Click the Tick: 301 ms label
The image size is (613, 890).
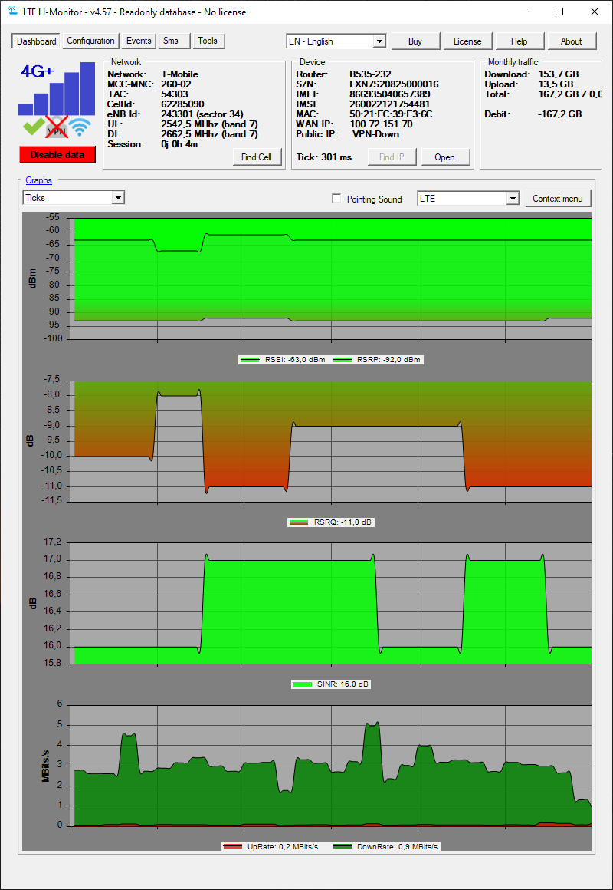pyautogui.click(x=323, y=157)
